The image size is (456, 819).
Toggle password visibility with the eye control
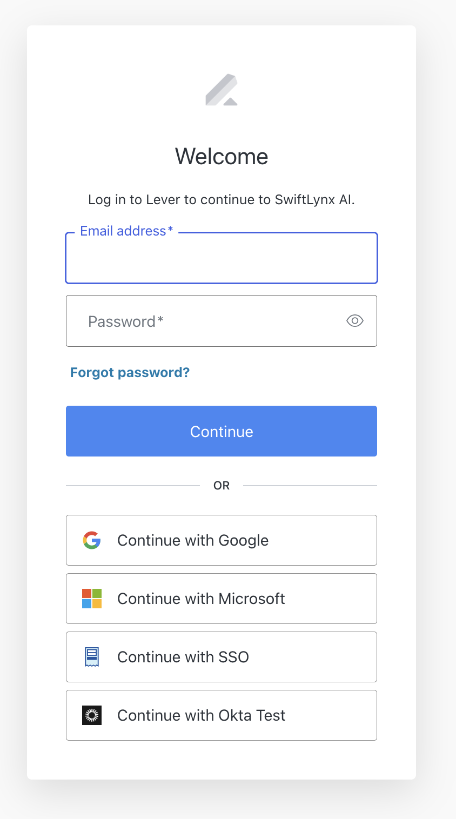click(x=354, y=320)
